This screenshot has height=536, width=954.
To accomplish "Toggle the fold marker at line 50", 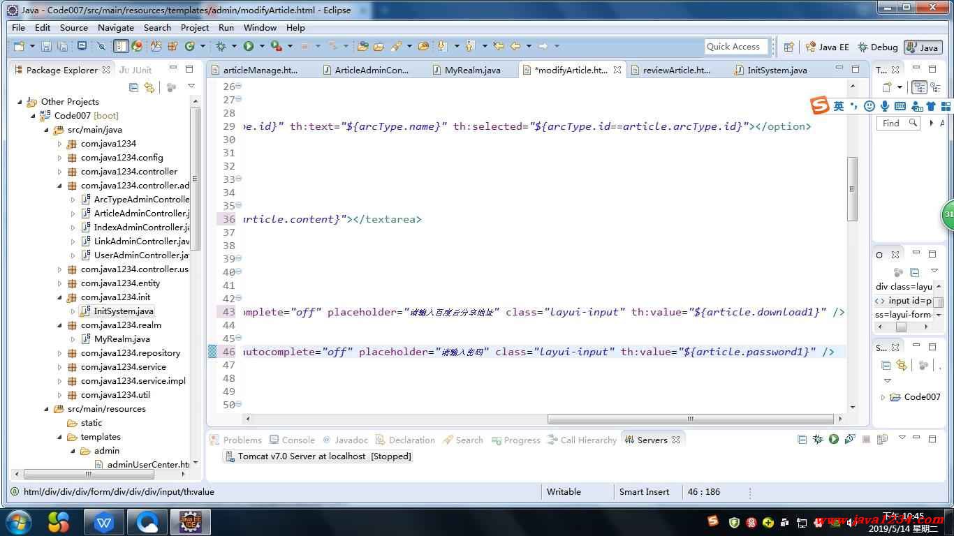I will click(239, 404).
